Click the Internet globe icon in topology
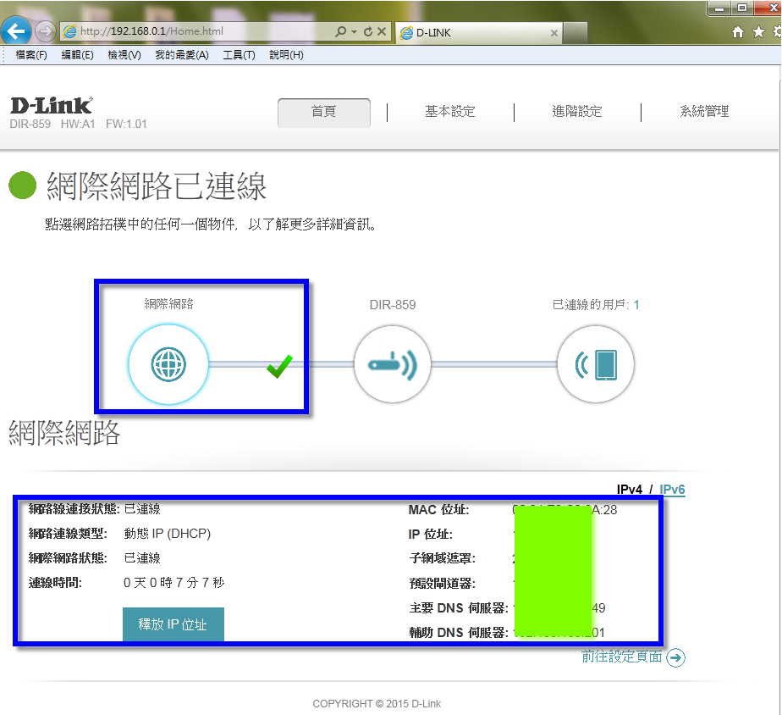 pos(168,364)
